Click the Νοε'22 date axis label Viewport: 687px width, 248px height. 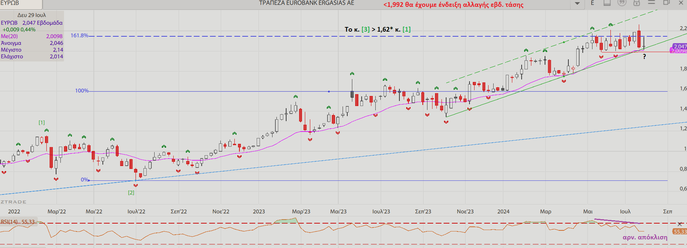click(x=221, y=211)
